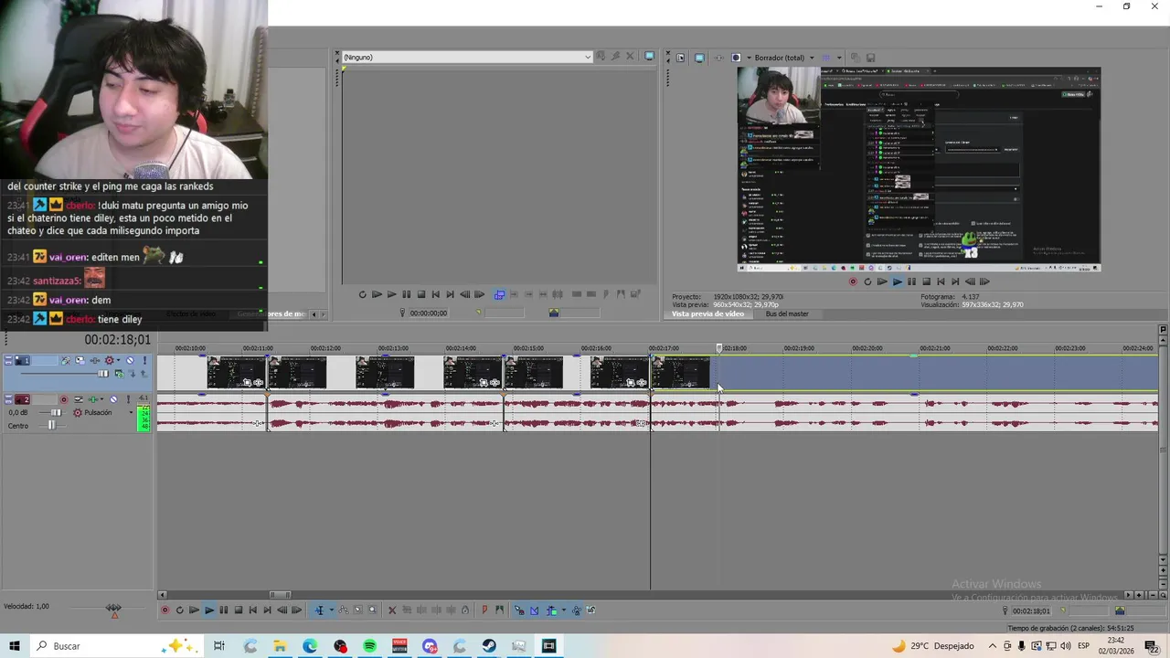
Task: Open the Overlays dropdown arrow
Action: [839, 58]
